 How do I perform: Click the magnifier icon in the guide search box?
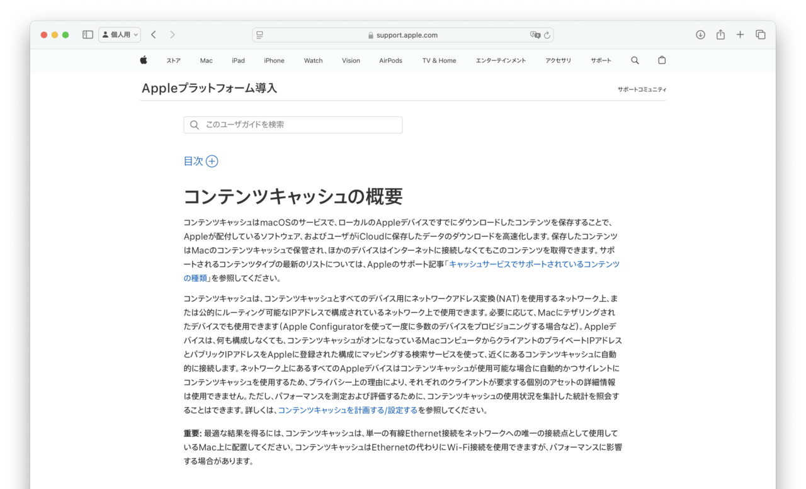195,125
